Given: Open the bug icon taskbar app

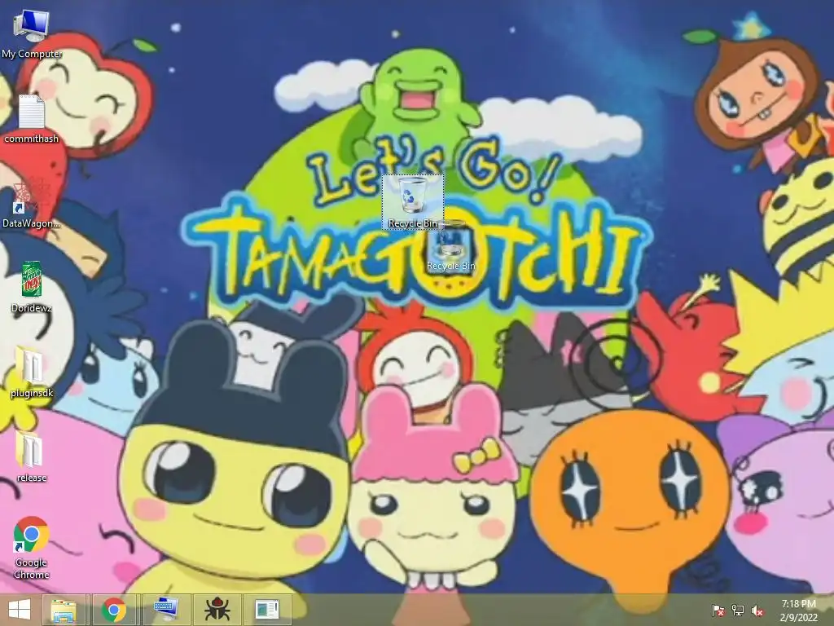Looking at the screenshot, I should pyautogui.click(x=217, y=610).
